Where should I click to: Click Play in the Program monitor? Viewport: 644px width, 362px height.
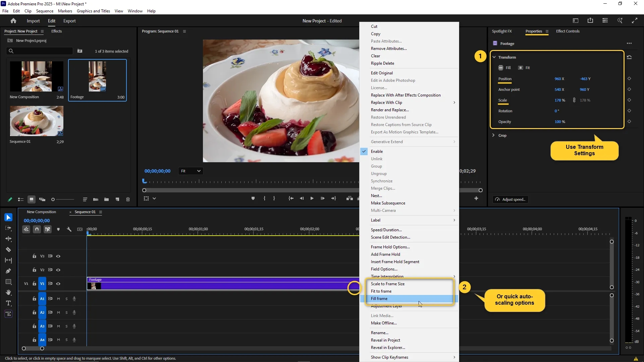[x=312, y=198]
